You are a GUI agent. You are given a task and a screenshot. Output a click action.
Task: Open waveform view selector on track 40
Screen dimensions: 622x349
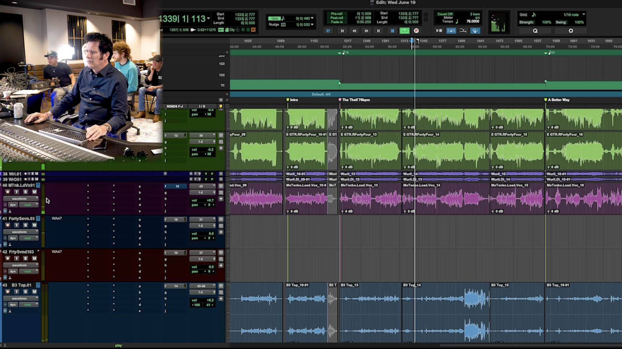[21, 199]
